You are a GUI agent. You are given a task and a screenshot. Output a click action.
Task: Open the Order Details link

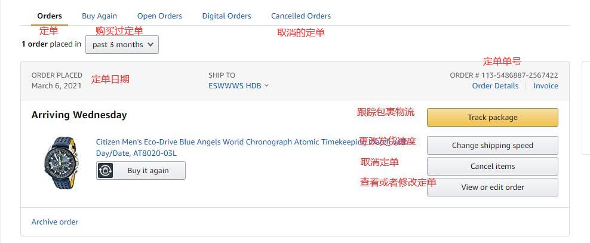495,85
